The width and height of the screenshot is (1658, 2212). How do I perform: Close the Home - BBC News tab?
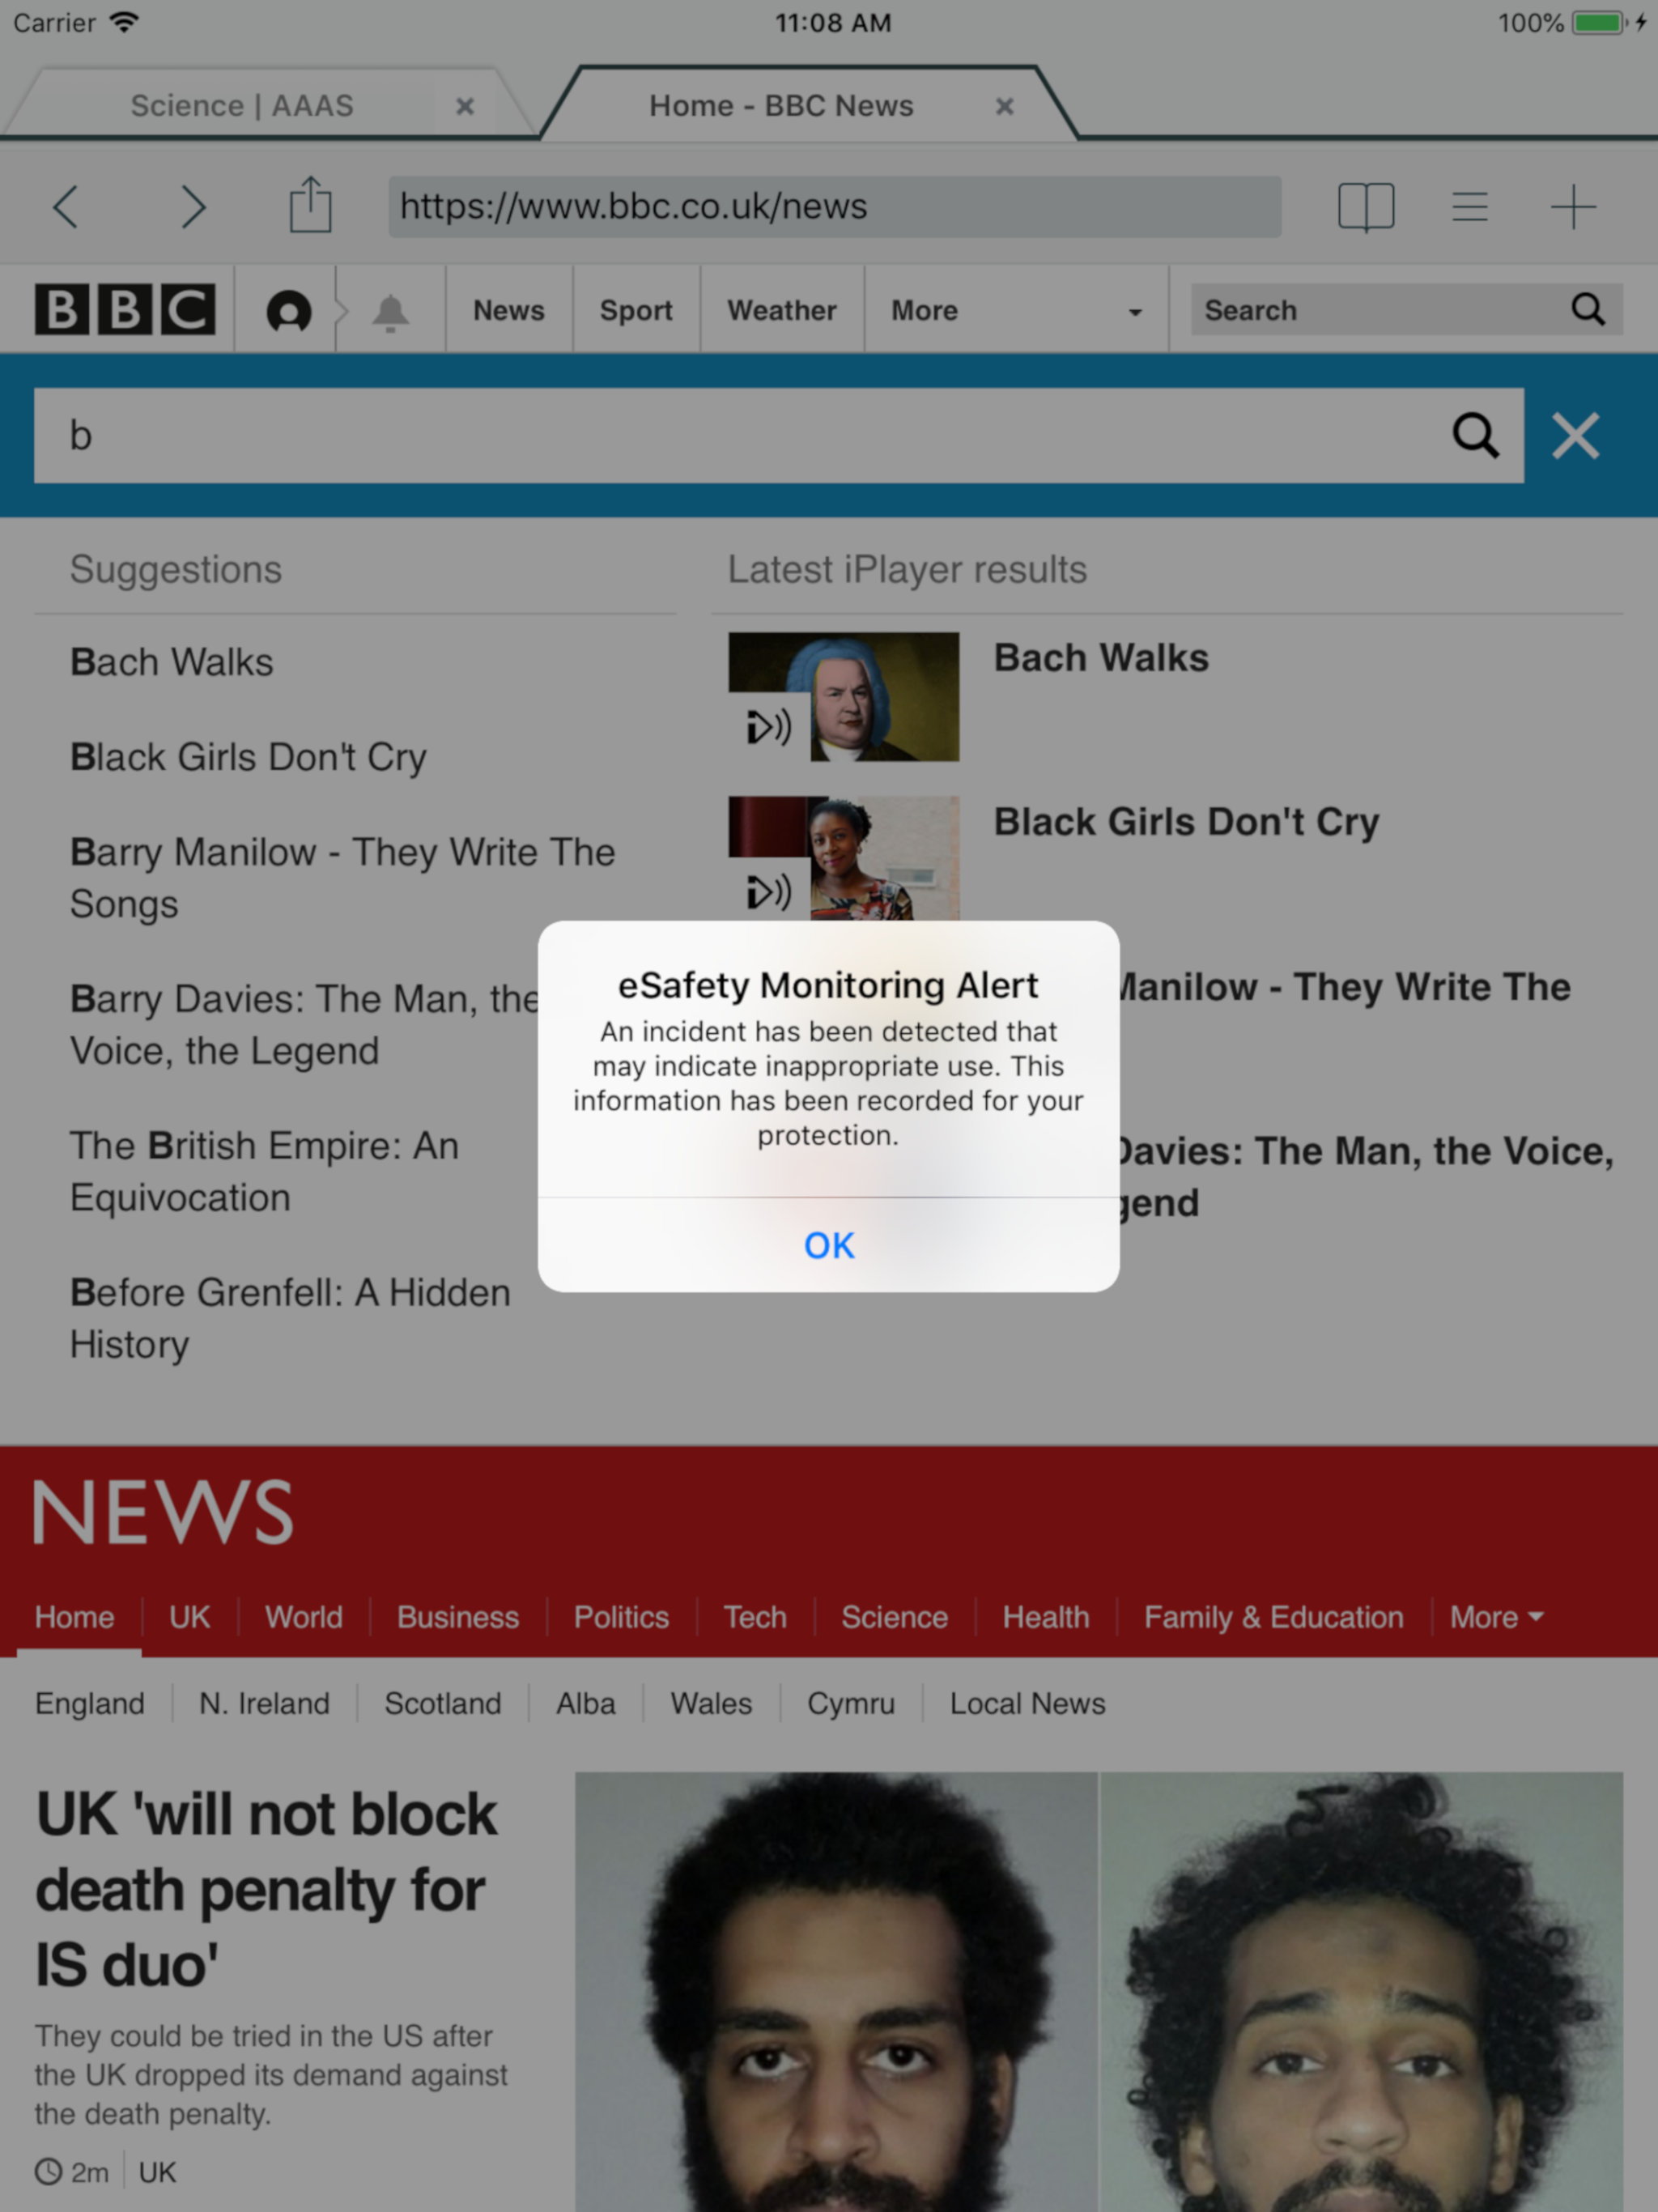[x=1005, y=106]
